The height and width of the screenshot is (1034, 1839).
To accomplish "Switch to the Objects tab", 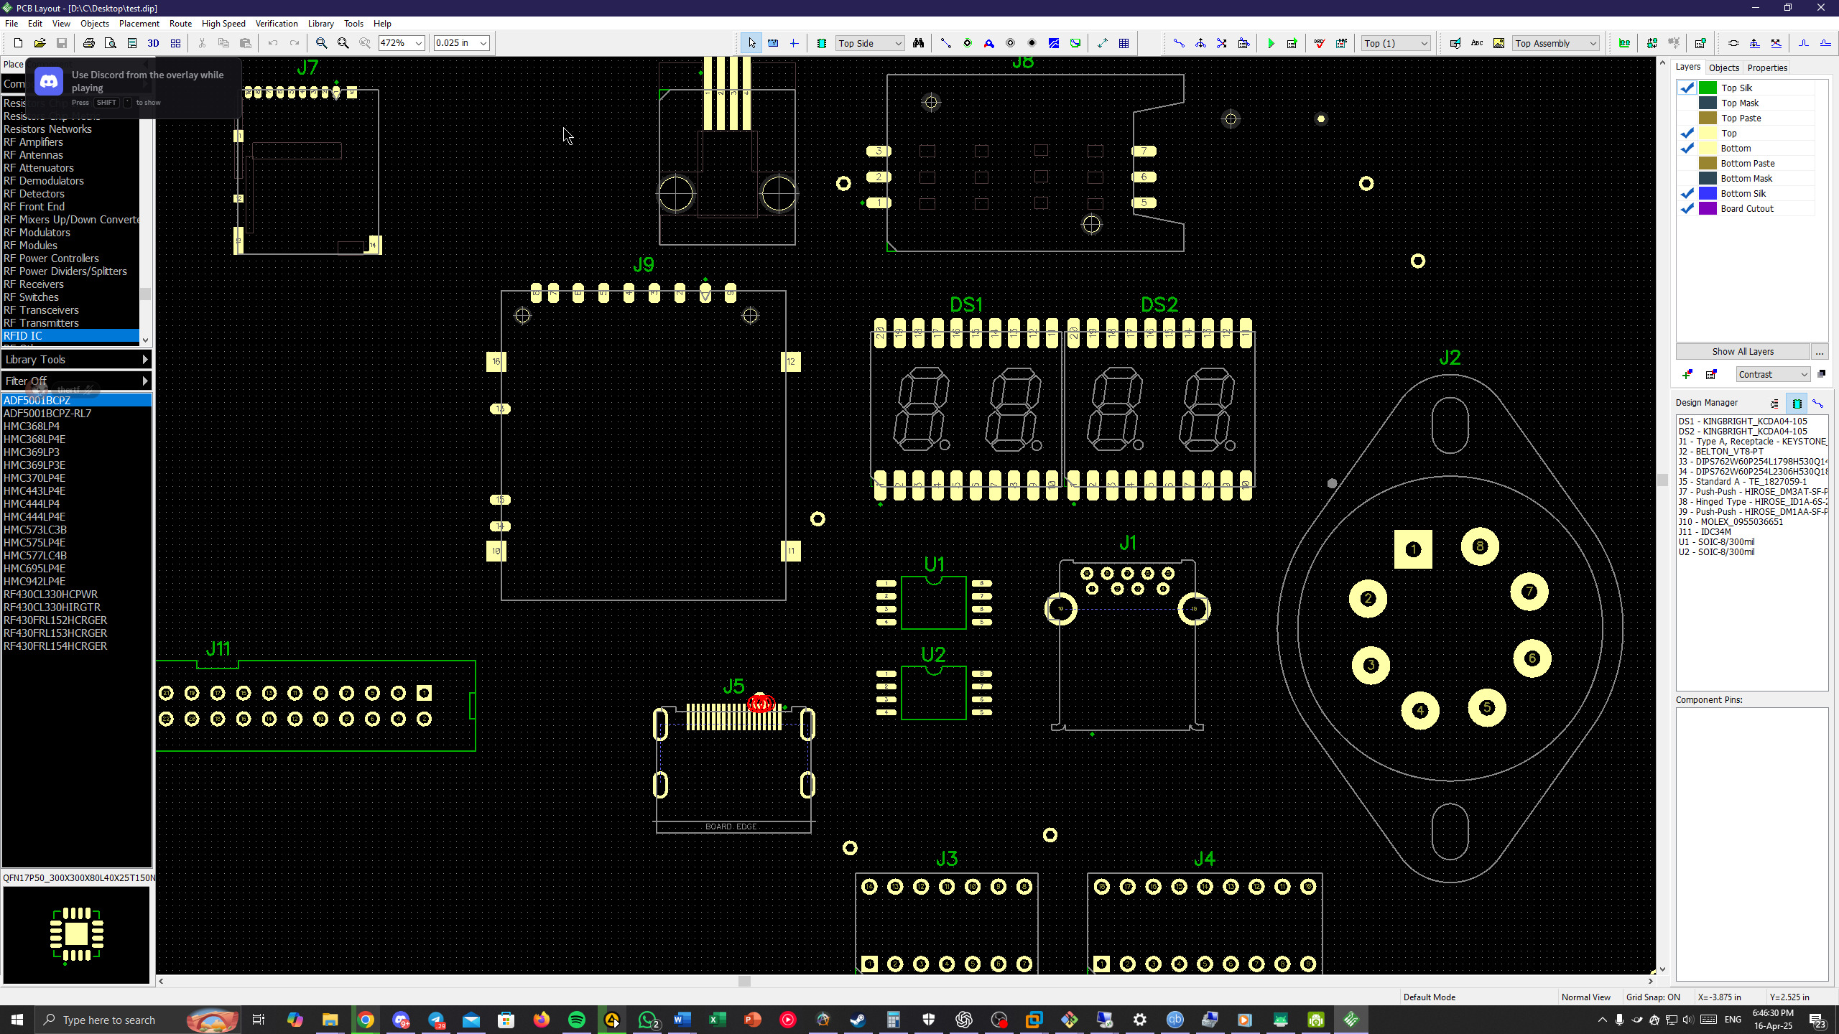I will (x=1723, y=67).
